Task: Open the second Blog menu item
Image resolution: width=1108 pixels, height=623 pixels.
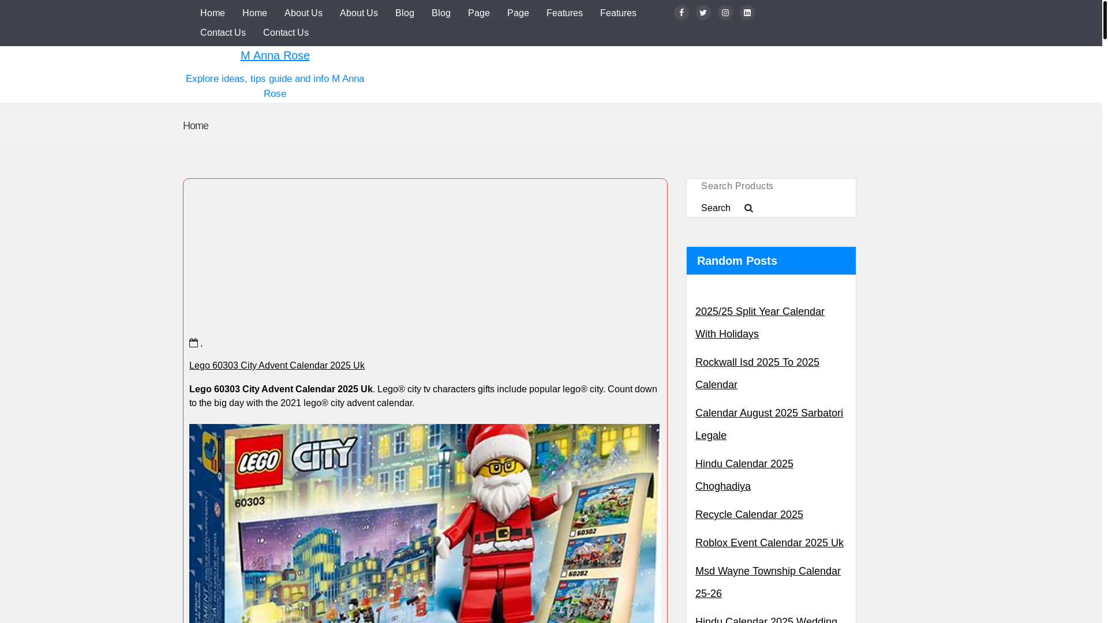Action: [x=441, y=13]
